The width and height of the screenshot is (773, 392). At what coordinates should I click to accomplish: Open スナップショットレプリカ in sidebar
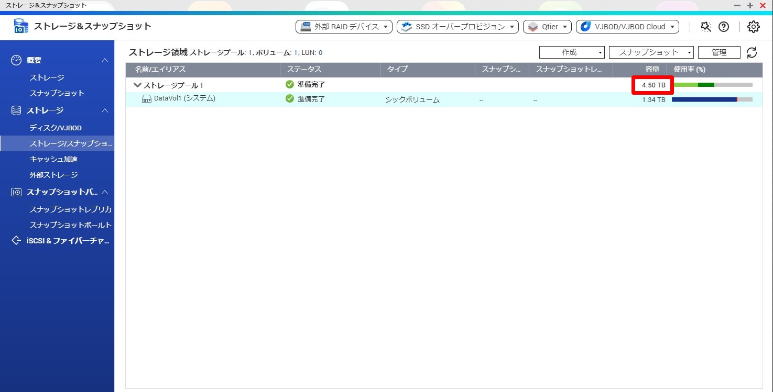pyautogui.click(x=71, y=209)
